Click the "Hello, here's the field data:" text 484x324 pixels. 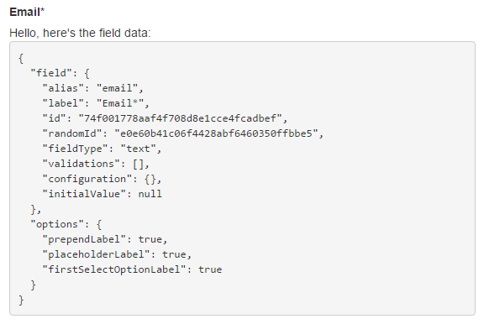tap(81, 33)
